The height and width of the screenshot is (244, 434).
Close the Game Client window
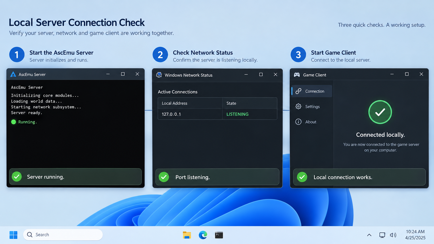coord(421,74)
